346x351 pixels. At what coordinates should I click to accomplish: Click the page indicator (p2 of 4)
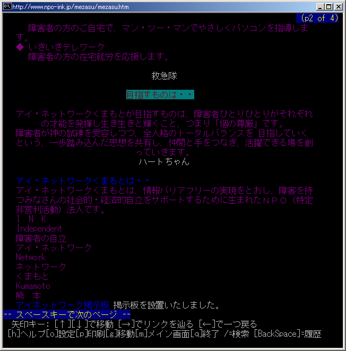317,18
